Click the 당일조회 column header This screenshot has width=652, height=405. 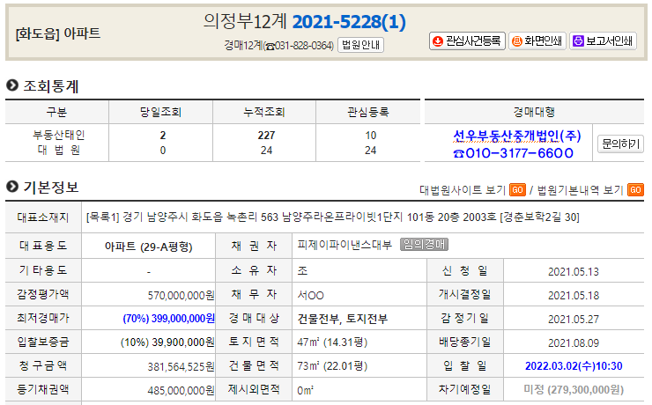pyautogui.click(x=160, y=112)
